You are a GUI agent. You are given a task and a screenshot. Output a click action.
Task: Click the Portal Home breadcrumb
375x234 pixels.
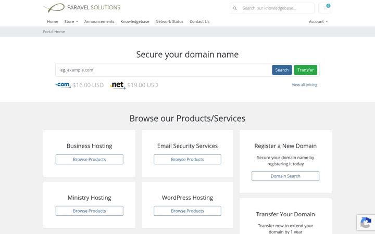pyautogui.click(x=54, y=32)
